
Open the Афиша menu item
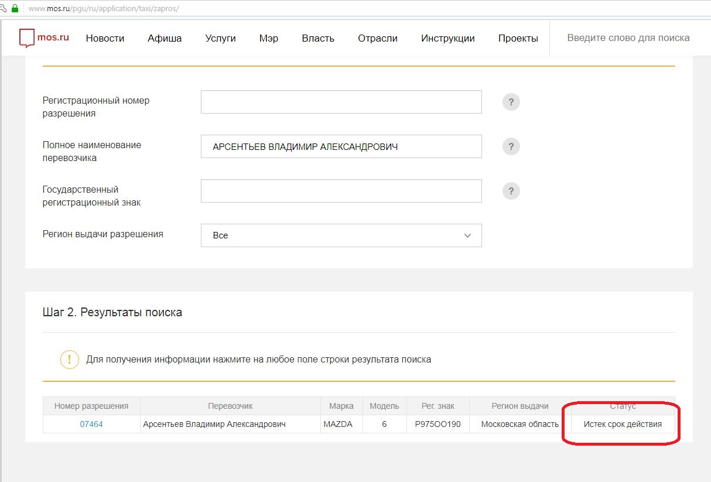coord(165,38)
